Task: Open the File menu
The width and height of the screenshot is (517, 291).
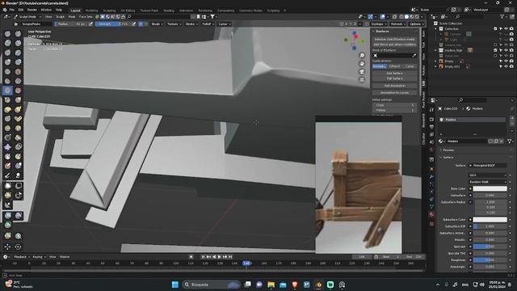Action: [x=12, y=10]
